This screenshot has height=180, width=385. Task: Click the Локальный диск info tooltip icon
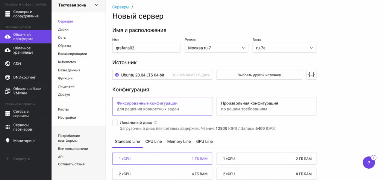pos(155,123)
